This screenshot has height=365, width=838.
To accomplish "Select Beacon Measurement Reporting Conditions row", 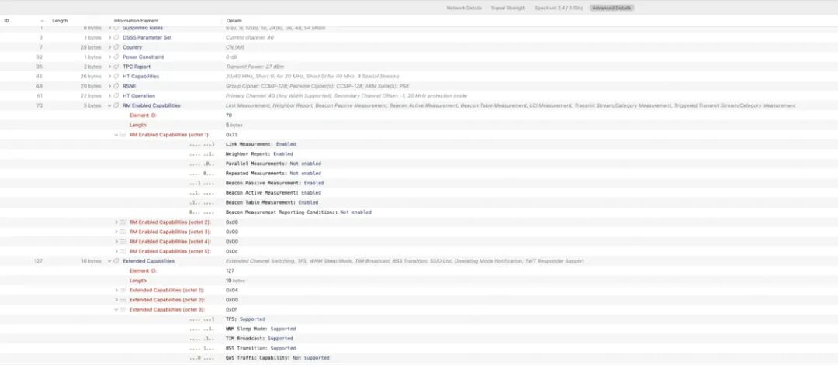I will [419, 212].
